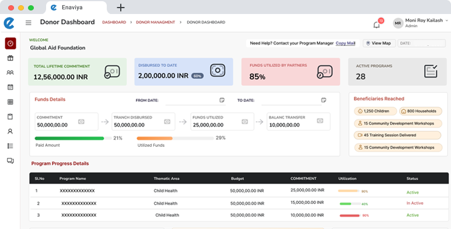Click the View Map button
The width and height of the screenshot is (451, 229).
[x=379, y=43]
